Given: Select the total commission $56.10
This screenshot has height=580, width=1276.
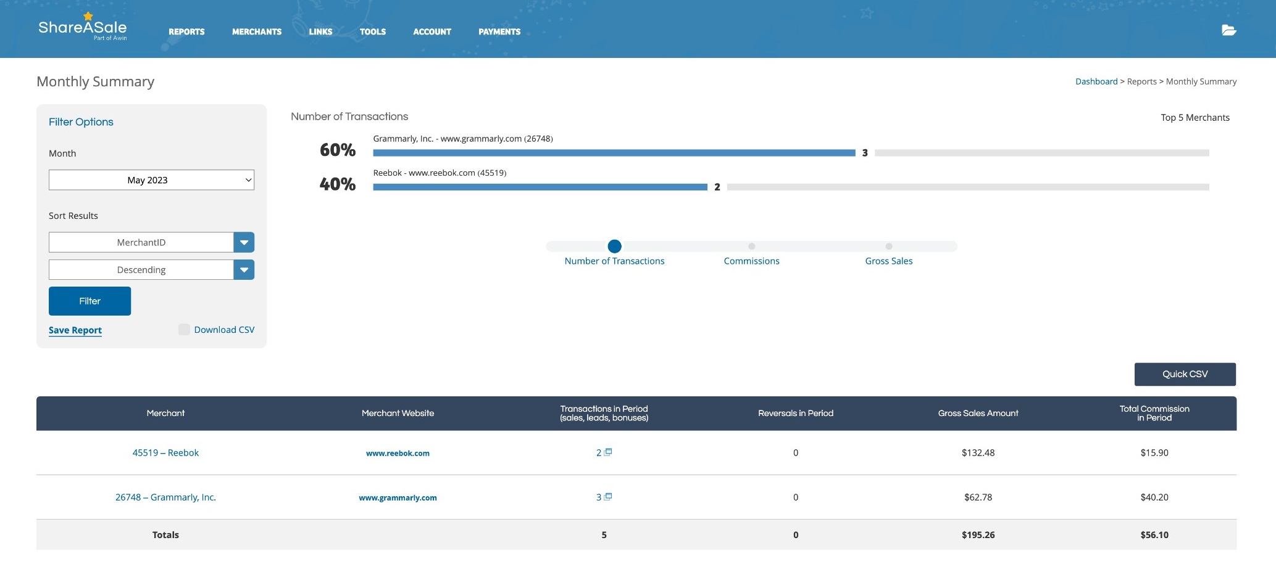Looking at the screenshot, I should (x=1154, y=535).
